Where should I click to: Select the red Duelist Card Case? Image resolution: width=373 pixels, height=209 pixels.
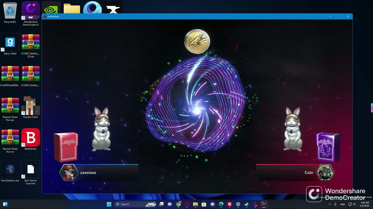pos(66,147)
